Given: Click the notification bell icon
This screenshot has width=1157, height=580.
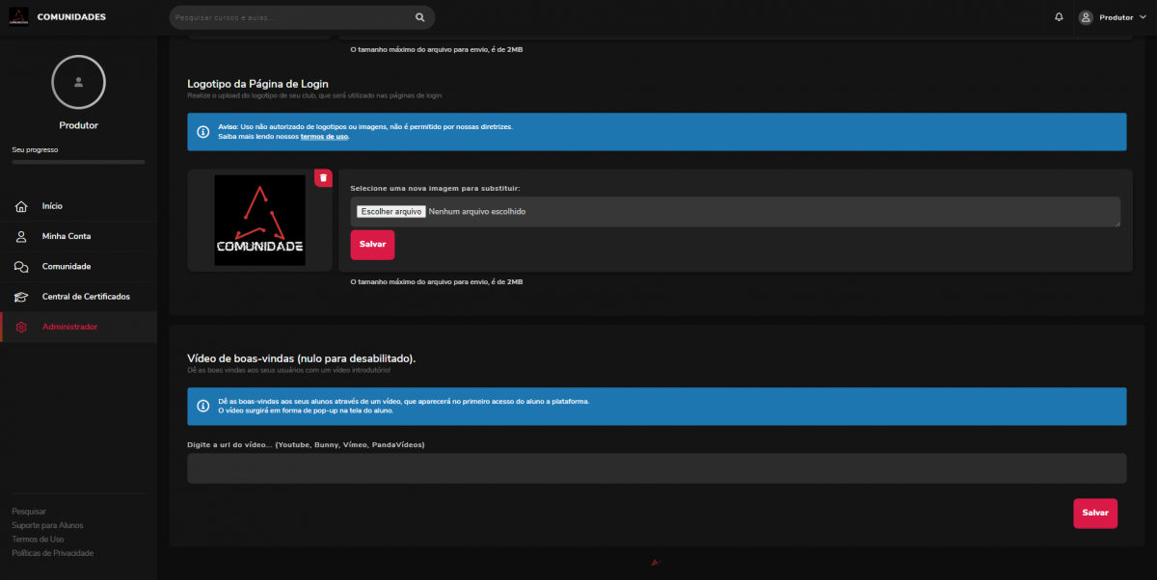Looking at the screenshot, I should 1059,17.
